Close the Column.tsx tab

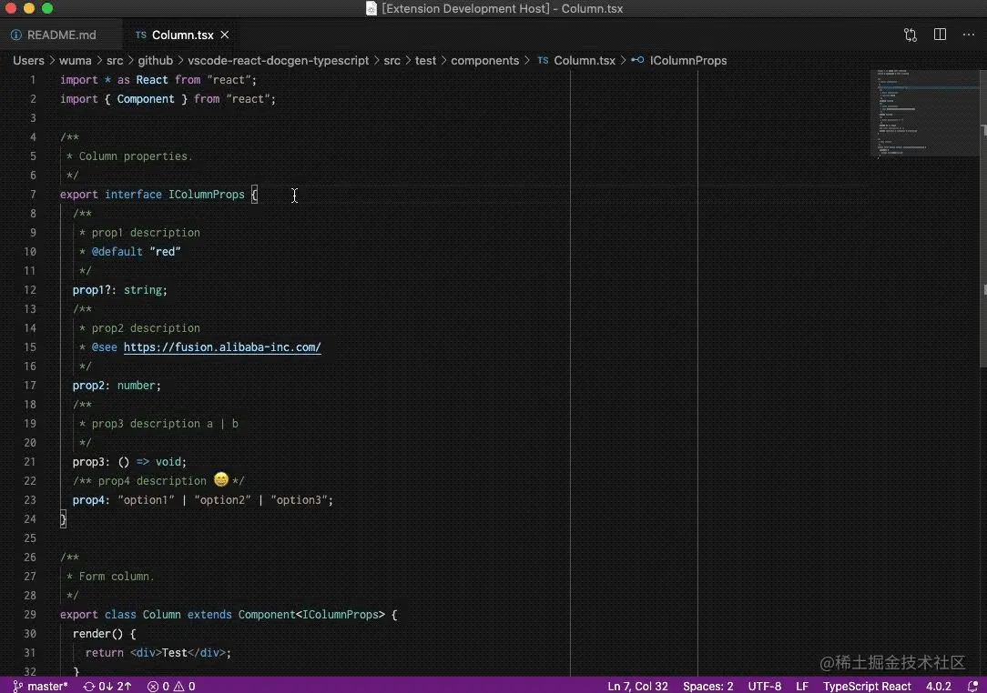click(225, 35)
